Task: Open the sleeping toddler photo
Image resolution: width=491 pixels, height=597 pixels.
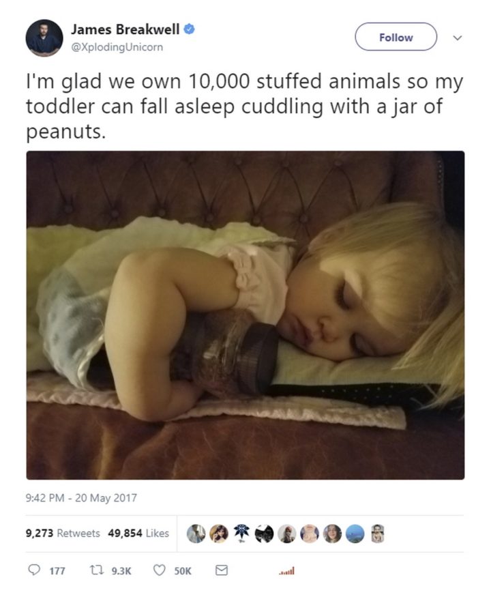Action: coord(245,315)
